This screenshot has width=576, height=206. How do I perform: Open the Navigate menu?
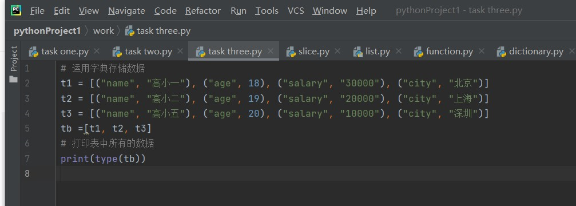[x=126, y=11]
